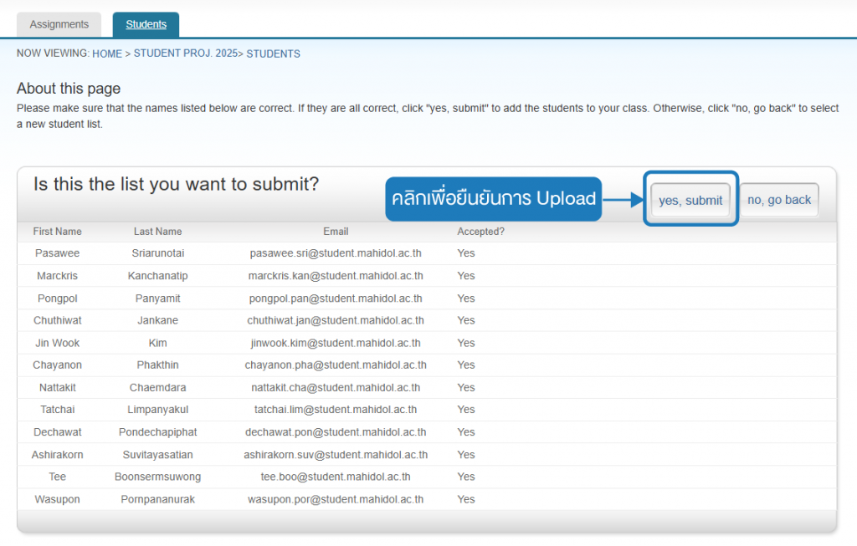Open the Students tab
This screenshot has width=857, height=546.
[146, 24]
